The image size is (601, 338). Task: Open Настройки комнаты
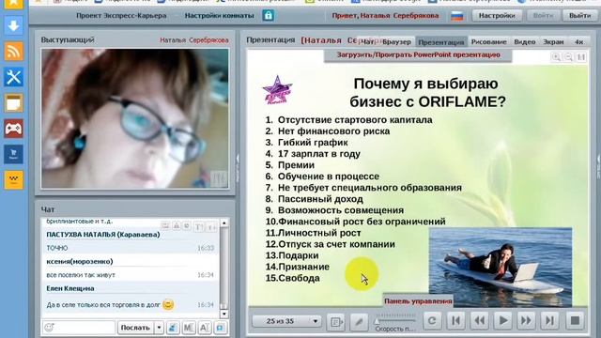point(219,16)
